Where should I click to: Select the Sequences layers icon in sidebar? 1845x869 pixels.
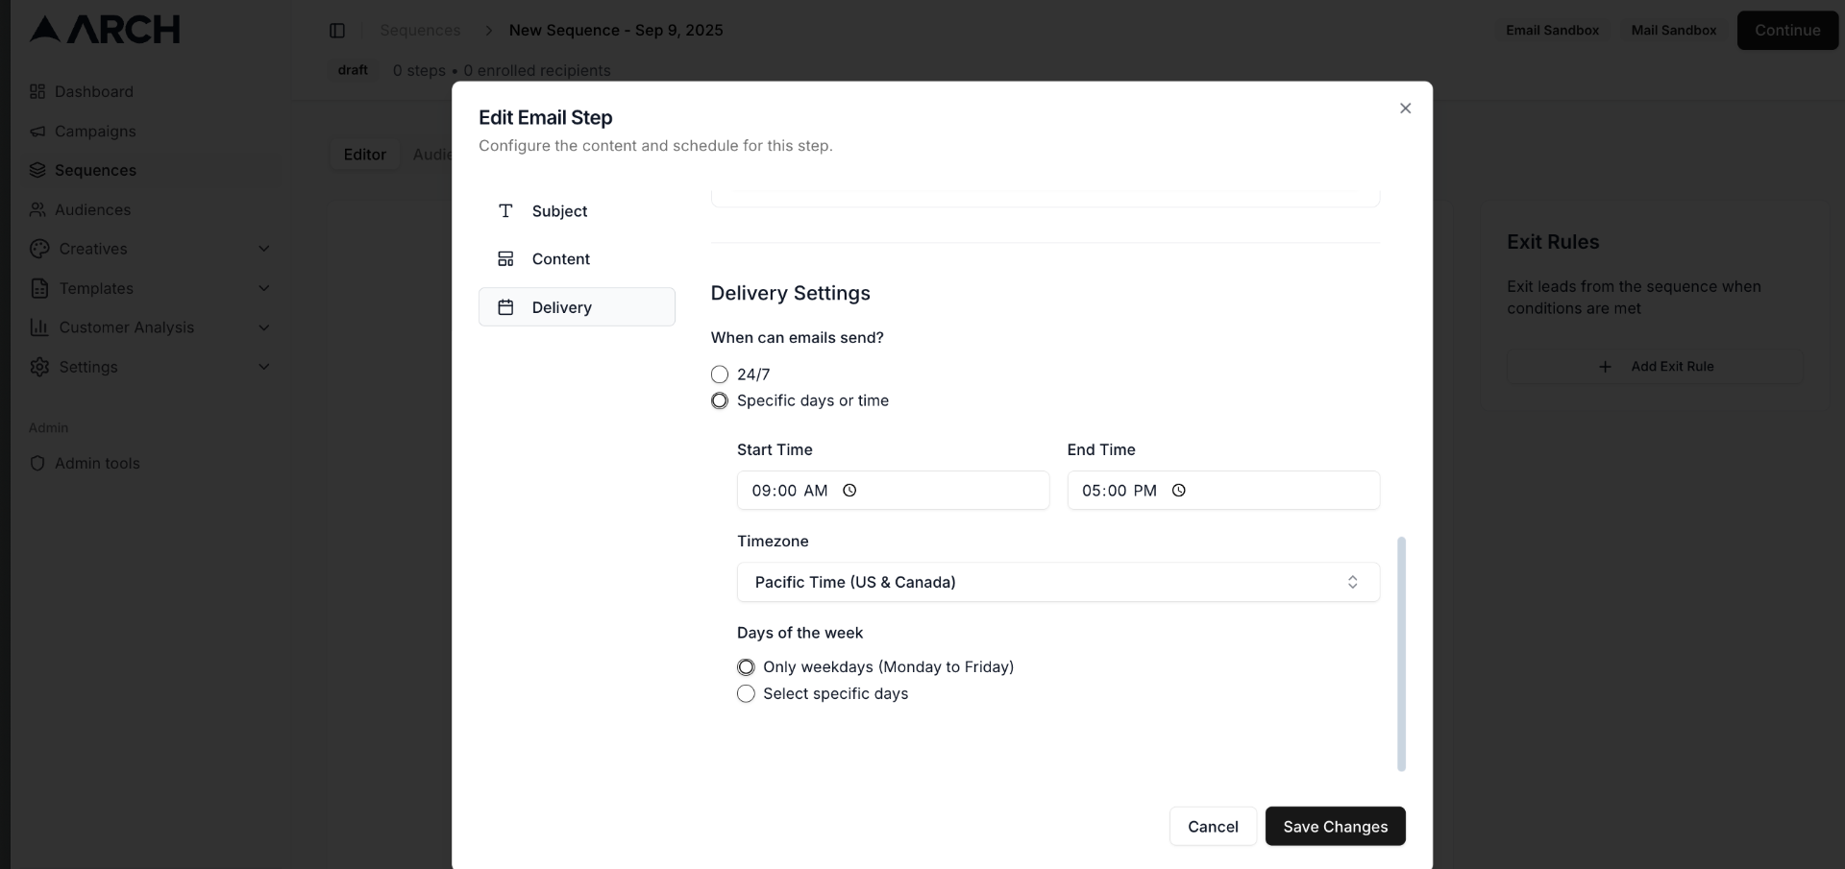(38, 170)
